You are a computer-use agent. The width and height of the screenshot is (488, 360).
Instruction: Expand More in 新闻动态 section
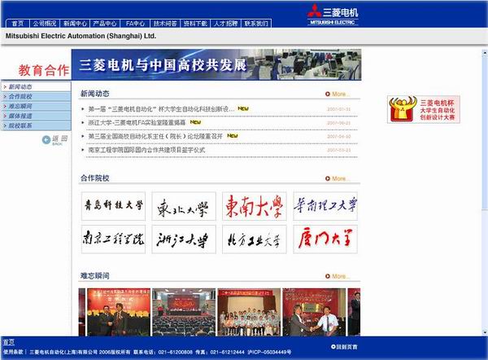(337, 94)
